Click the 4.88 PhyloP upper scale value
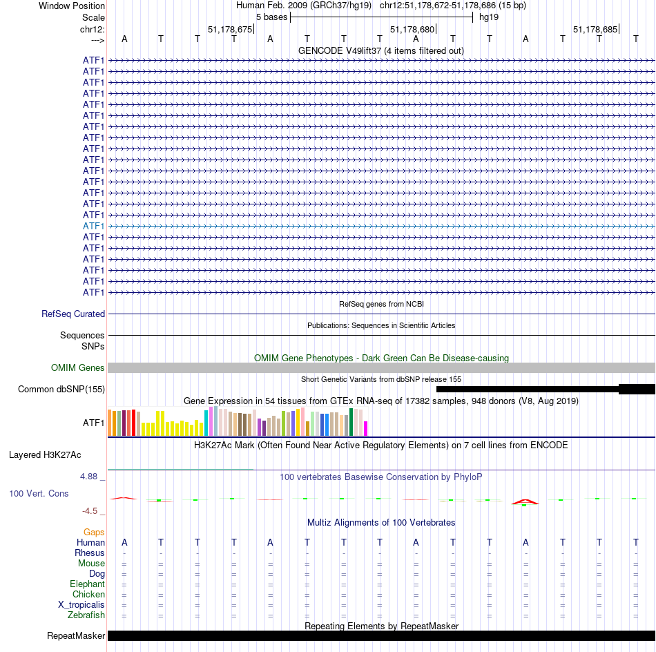 pyautogui.click(x=88, y=477)
